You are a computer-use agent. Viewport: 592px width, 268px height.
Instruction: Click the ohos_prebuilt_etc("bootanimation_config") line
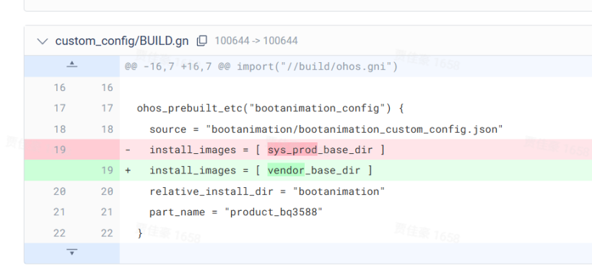click(x=270, y=108)
